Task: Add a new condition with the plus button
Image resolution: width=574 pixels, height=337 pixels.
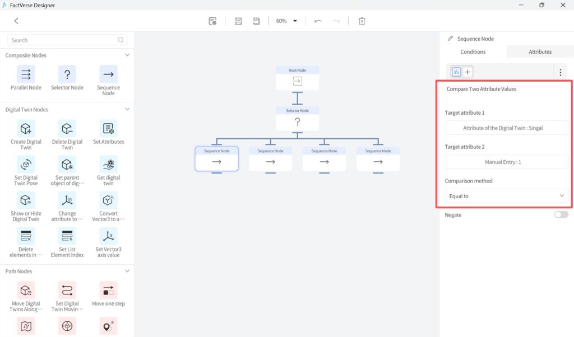Action: 467,72
